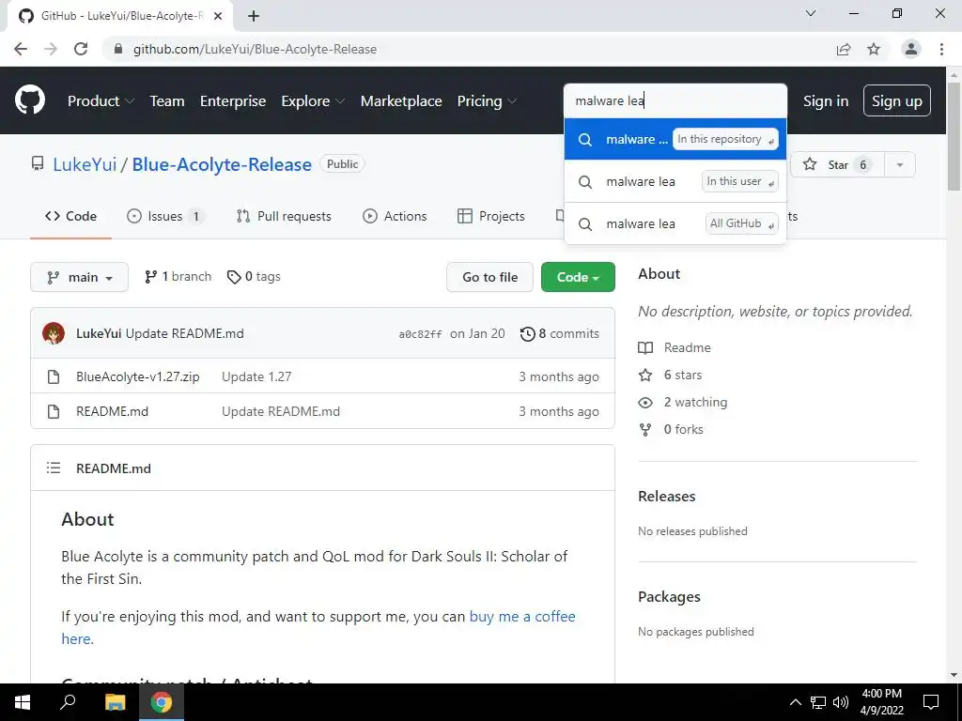Open the share page icon in the address bar
Viewport: 962px width, 721px height.
(x=844, y=49)
